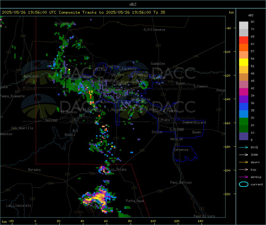Click the 65 dBZ red color swatch

[244, 40]
